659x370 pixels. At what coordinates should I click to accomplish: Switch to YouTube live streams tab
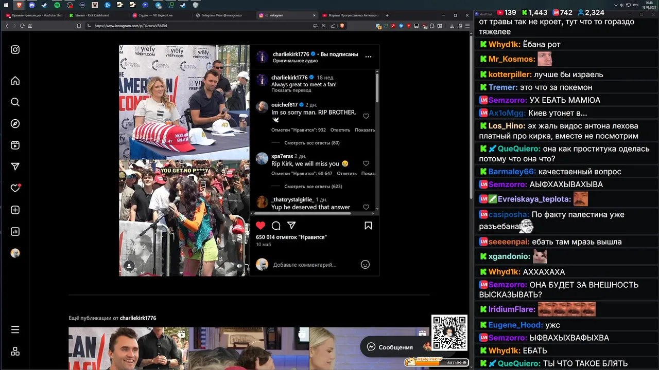pyautogui.click(x=34, y=15)
